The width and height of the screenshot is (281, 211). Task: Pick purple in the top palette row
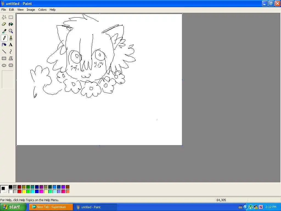pos(41,187)
